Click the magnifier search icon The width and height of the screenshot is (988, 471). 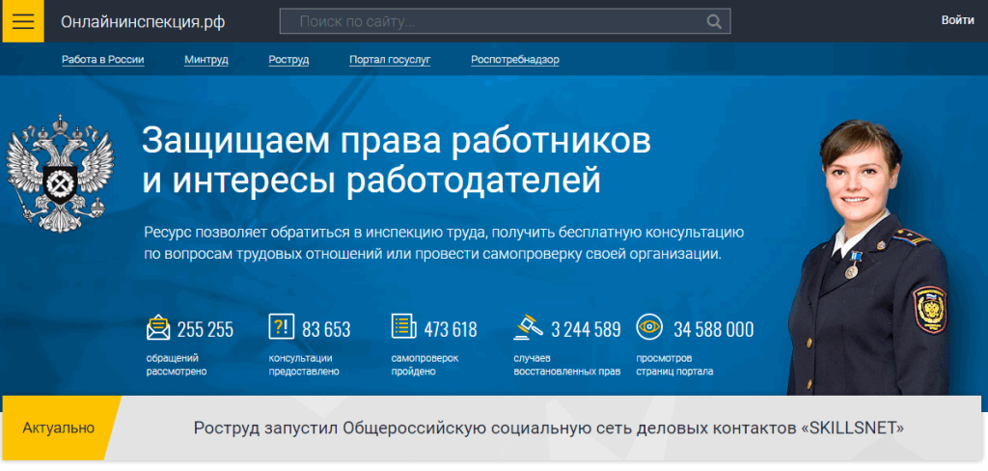click(x=714, y=21)
